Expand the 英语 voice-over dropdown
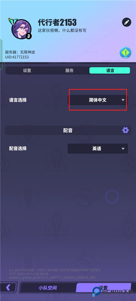Viewport: 136px width, 301px height. point(98,149)
